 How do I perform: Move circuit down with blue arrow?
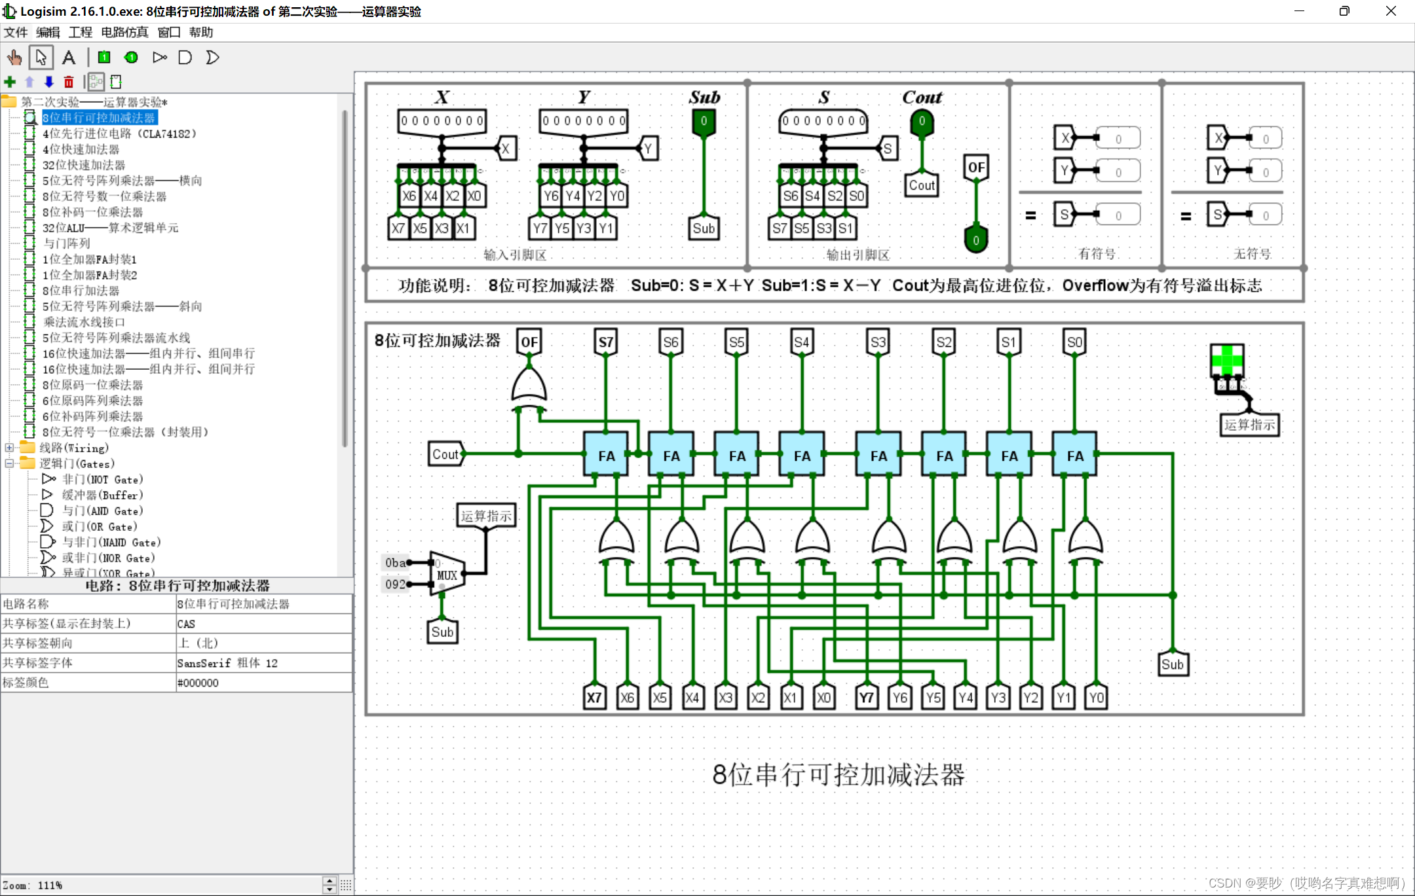coord(49,82)
